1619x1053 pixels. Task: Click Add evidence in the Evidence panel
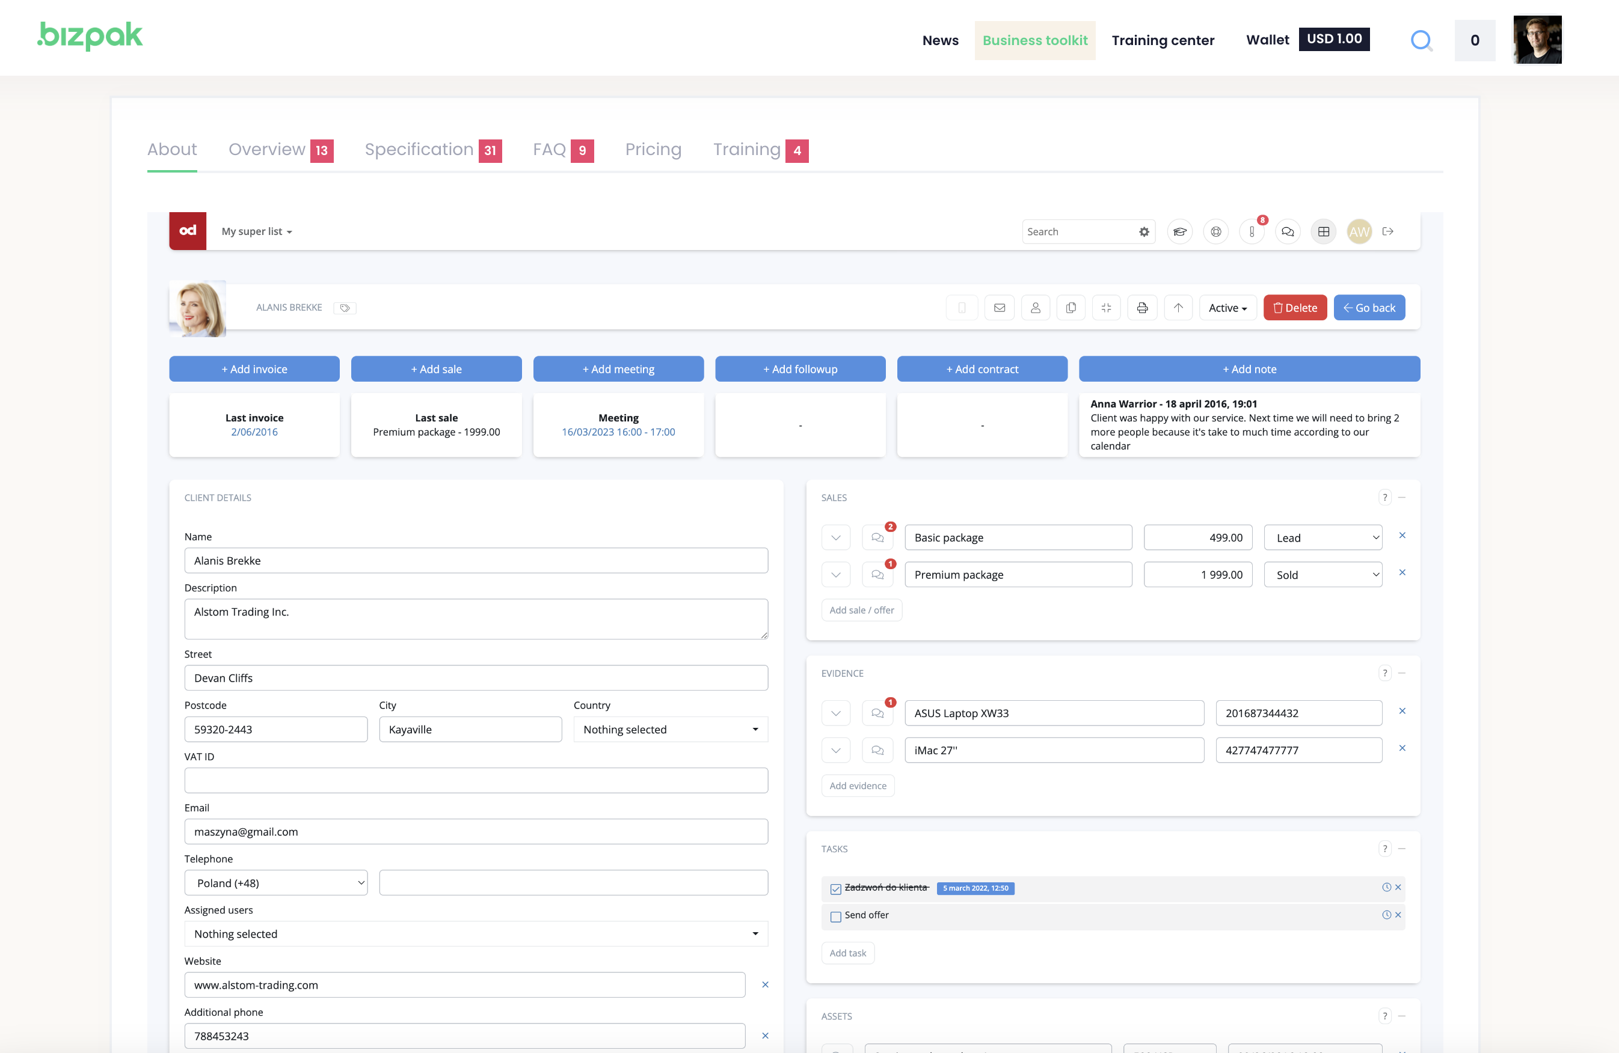point(858,785)
